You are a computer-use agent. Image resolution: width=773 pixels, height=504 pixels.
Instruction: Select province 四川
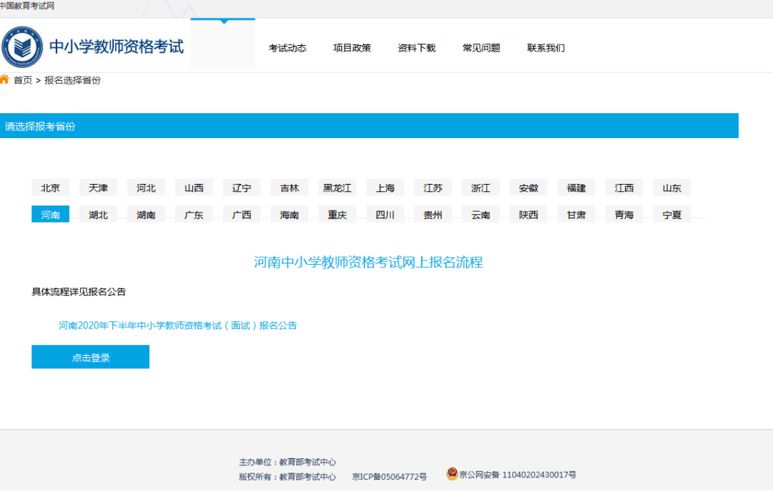[385, 215]
